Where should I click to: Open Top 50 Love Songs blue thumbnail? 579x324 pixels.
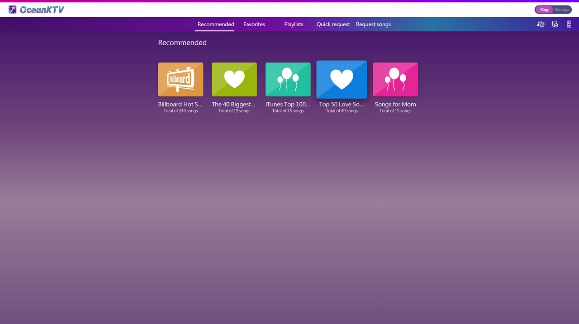[x=342, y=79]
